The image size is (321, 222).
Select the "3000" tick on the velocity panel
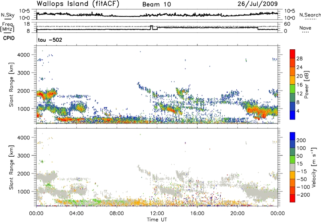(x=24, y=155)
